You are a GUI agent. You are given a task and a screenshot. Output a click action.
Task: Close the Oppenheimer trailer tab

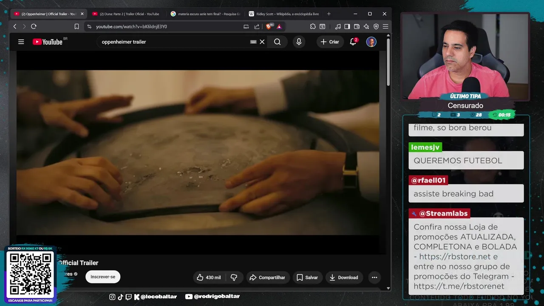[x=82, y=14]
